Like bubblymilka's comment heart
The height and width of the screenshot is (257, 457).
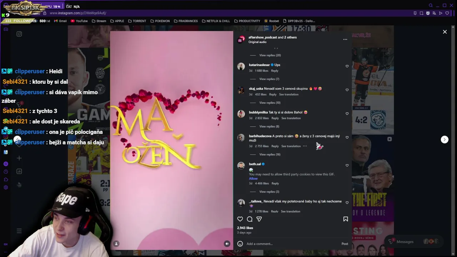[347, 114]
